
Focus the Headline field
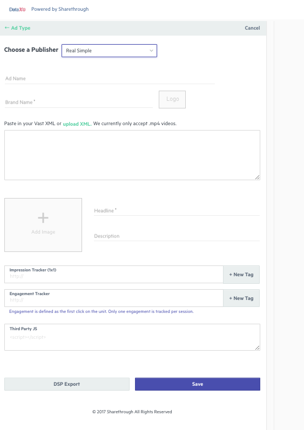tap(177, 211)
